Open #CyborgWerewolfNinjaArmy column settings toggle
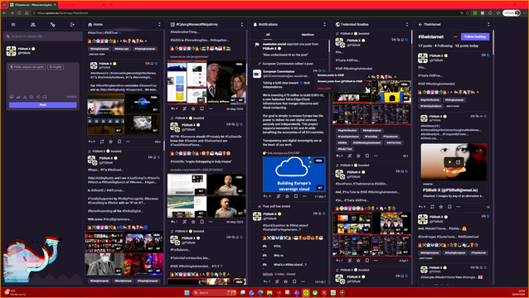This screenshot has width=529, height=298. click(241, 25)
